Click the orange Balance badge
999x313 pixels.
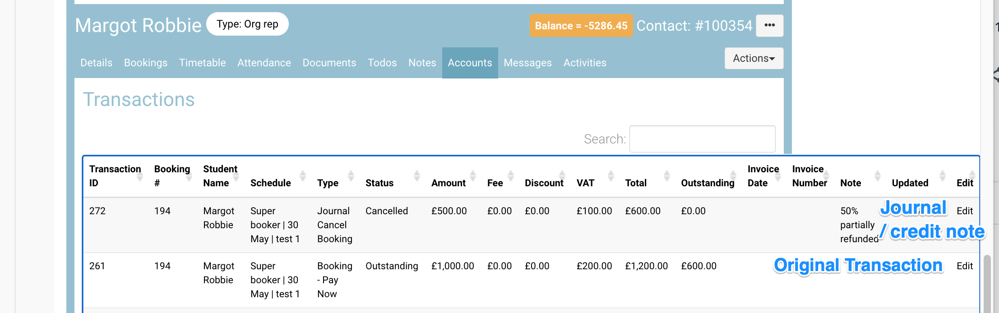coord(581,26)
